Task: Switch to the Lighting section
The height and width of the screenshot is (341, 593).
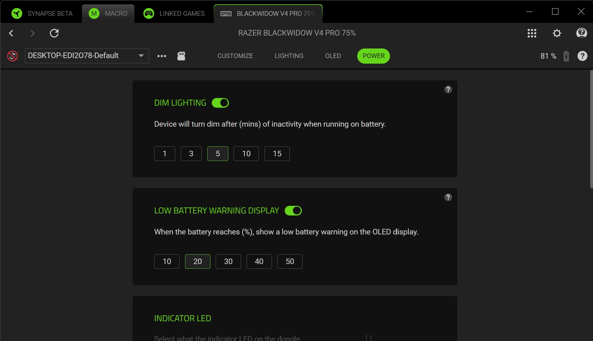Action: point(289,56)
